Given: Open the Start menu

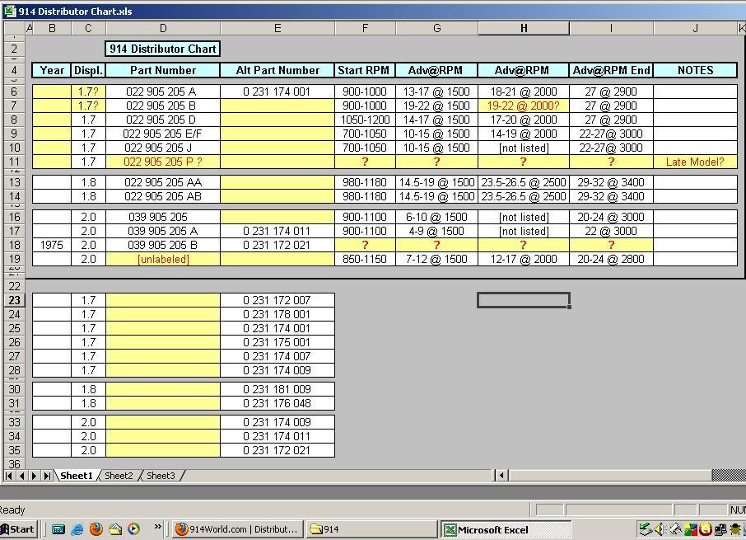Looking at the screenshot, I should coord(17,529).
